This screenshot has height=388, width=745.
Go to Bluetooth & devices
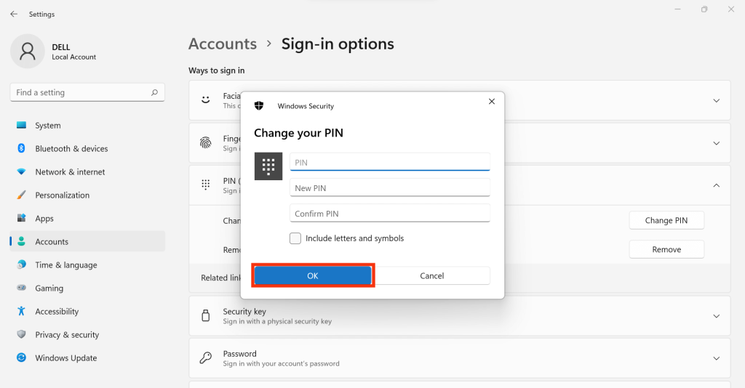click(87, 148)
